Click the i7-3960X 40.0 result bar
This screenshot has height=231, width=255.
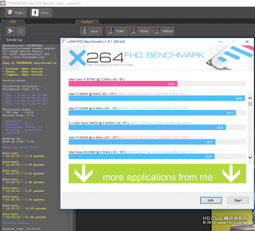click(157, 98)
